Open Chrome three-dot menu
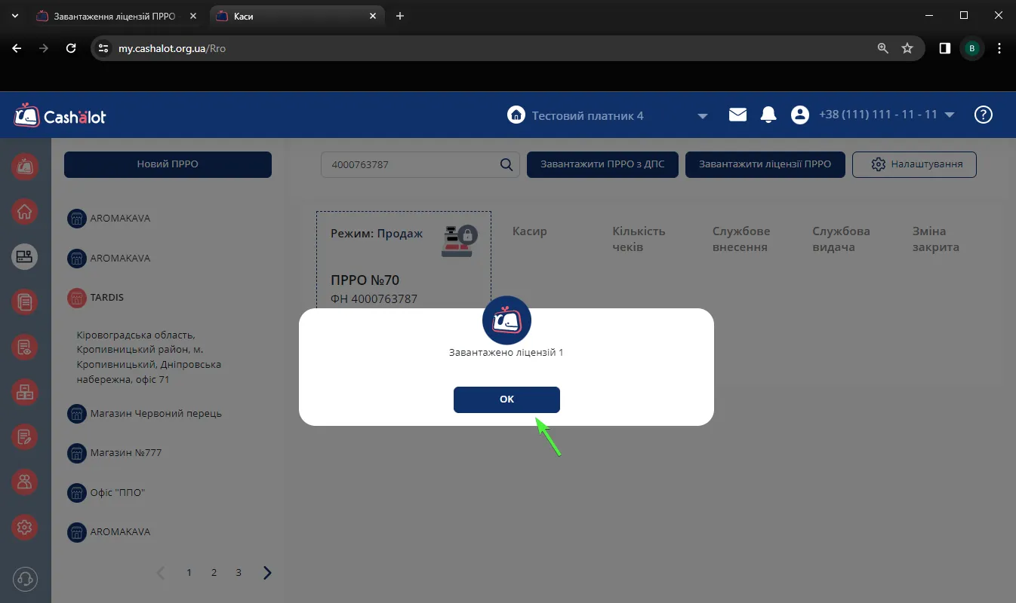1016x603 pixels. pyautogui.click(x=999, y=48)
